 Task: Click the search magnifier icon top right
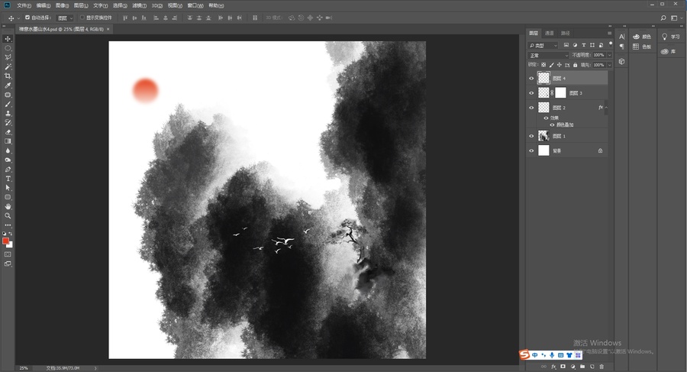[663, 18]
